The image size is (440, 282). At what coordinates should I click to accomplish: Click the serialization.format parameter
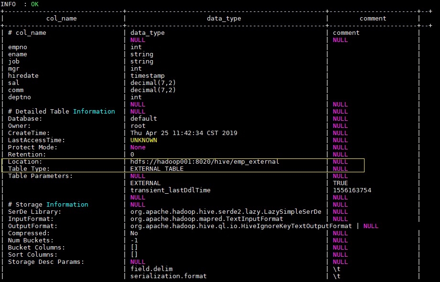point(168,276)
